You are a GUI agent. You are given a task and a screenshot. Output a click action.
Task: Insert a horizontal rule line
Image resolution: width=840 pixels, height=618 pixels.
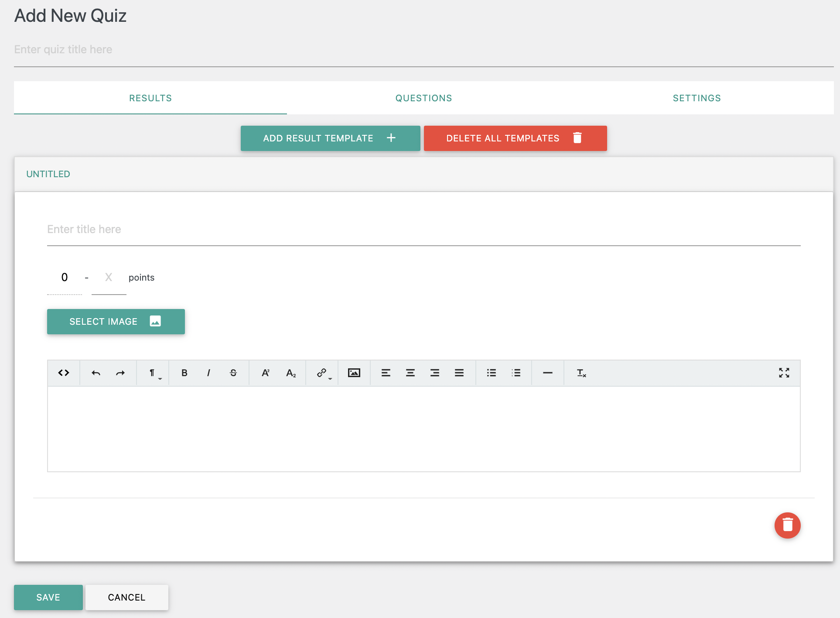(x=548, y=373)
